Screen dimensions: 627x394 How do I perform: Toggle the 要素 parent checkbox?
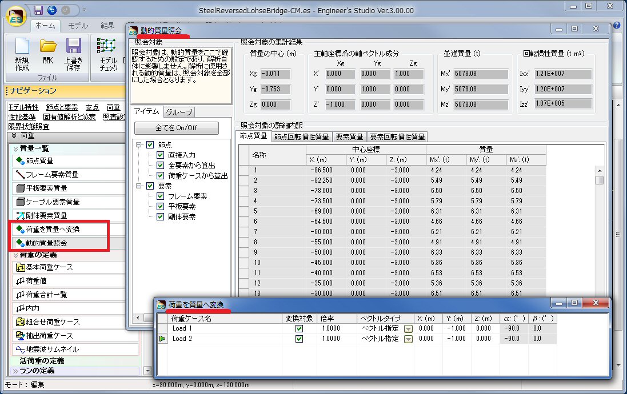click(150, 186)
